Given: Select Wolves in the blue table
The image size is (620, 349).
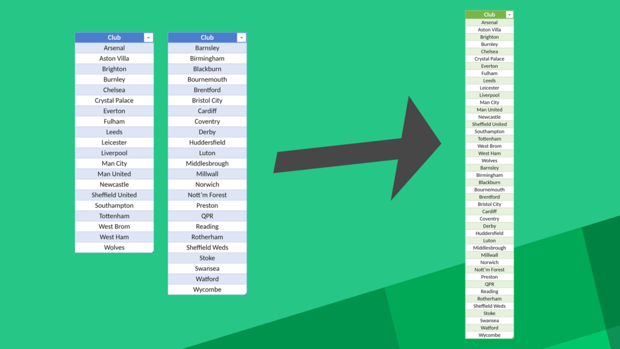Looking at the screenshot, I should click(x=114, y=247).
